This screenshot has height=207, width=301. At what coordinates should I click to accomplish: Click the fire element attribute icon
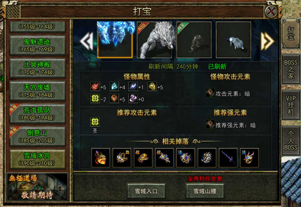click(x=95, y=86)
